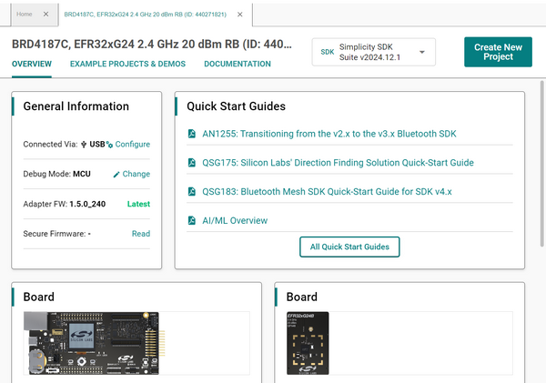Open the AI/ML Overview guide
Screen dimensions: 546x383
click(235, 220)
